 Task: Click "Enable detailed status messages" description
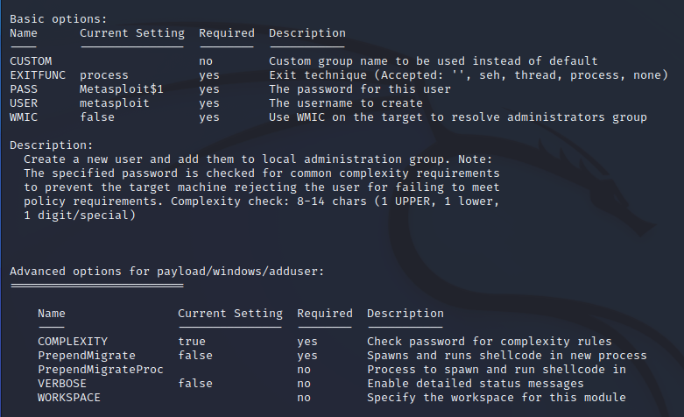476,384
